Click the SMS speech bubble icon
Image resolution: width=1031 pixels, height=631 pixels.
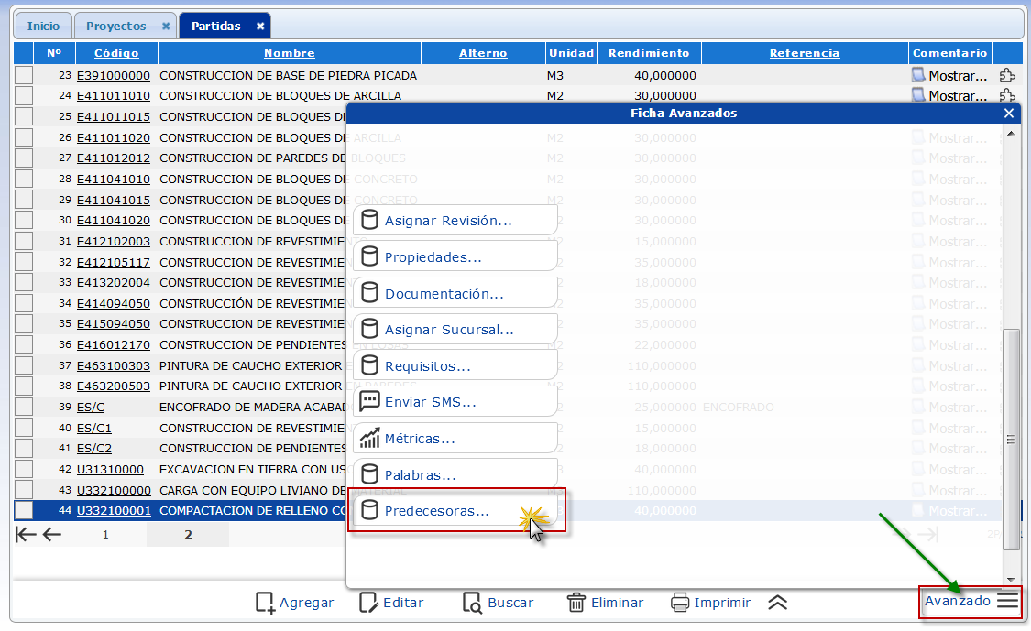[x=369, y=401]
